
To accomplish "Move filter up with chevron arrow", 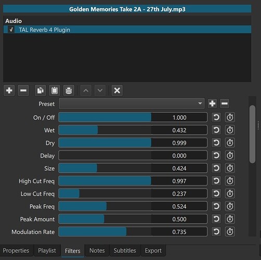I will click(86, 90).
